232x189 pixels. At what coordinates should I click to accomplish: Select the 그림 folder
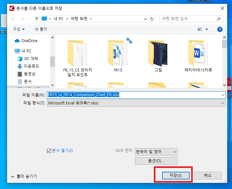(158, 56)
